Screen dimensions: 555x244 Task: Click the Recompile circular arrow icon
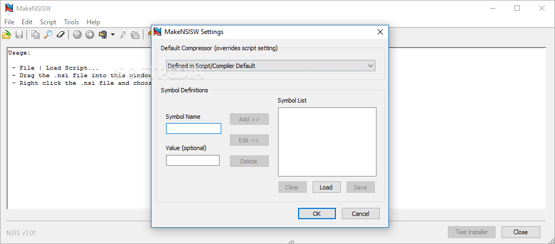(77, 35)
